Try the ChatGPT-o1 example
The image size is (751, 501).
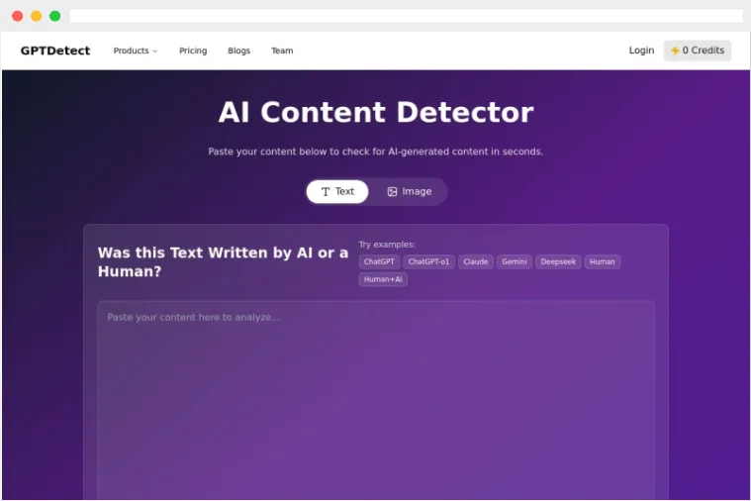428,262
